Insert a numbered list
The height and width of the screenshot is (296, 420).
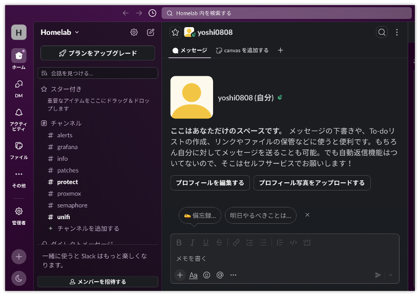[249, 243]
